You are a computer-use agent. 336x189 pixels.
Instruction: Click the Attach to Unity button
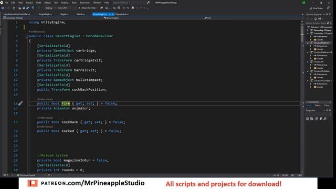[x=87, y=8]
